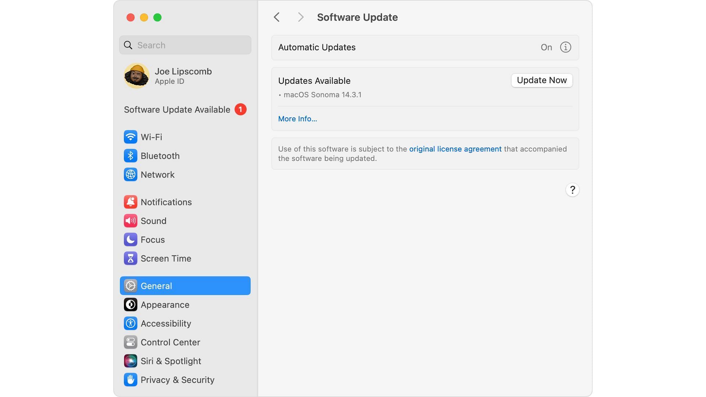Click the Appearance icon
The image size is (706, 397).
click(x=130, y=305)
